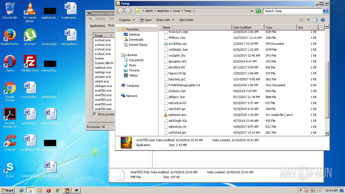The width and height of the screenshot is (345, 194).
Task: Click Internet Explorer icon in taskbar
Action: [22, 190]
